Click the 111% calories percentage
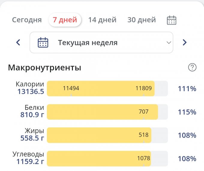 pyautogui.click(x=187, y=89)
